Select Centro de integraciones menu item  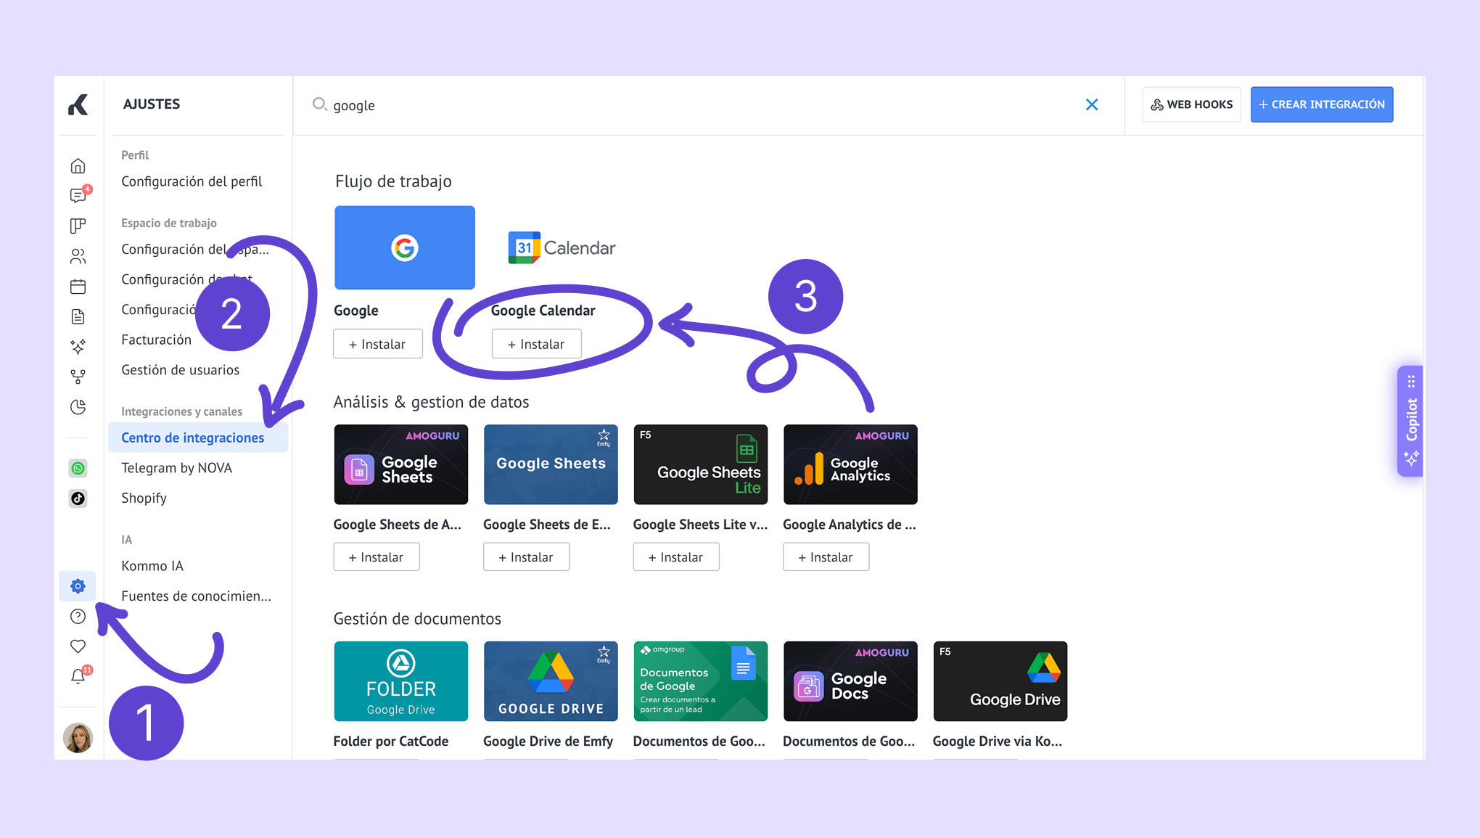coord(193,438)
